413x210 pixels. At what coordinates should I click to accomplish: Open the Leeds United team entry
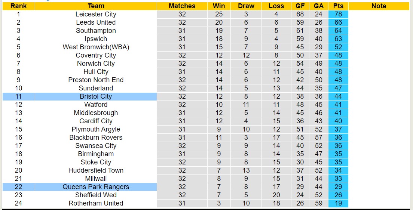point(96,22)
